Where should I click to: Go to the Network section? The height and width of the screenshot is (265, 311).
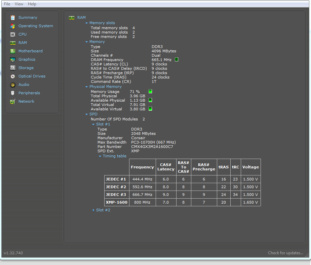26,101
